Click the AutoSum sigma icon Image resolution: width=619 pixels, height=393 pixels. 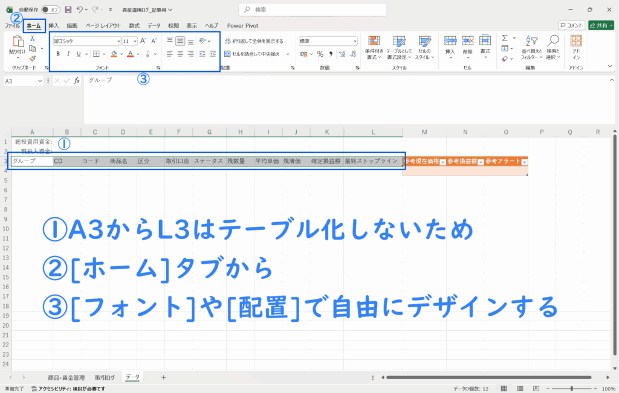[x=505, y=38]
